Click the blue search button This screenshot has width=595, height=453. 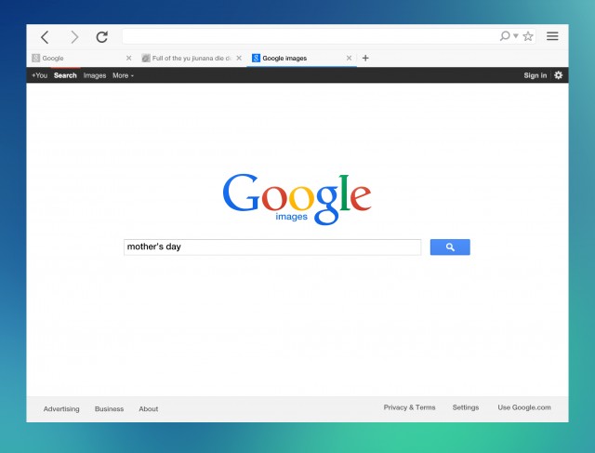click(450, 247)
